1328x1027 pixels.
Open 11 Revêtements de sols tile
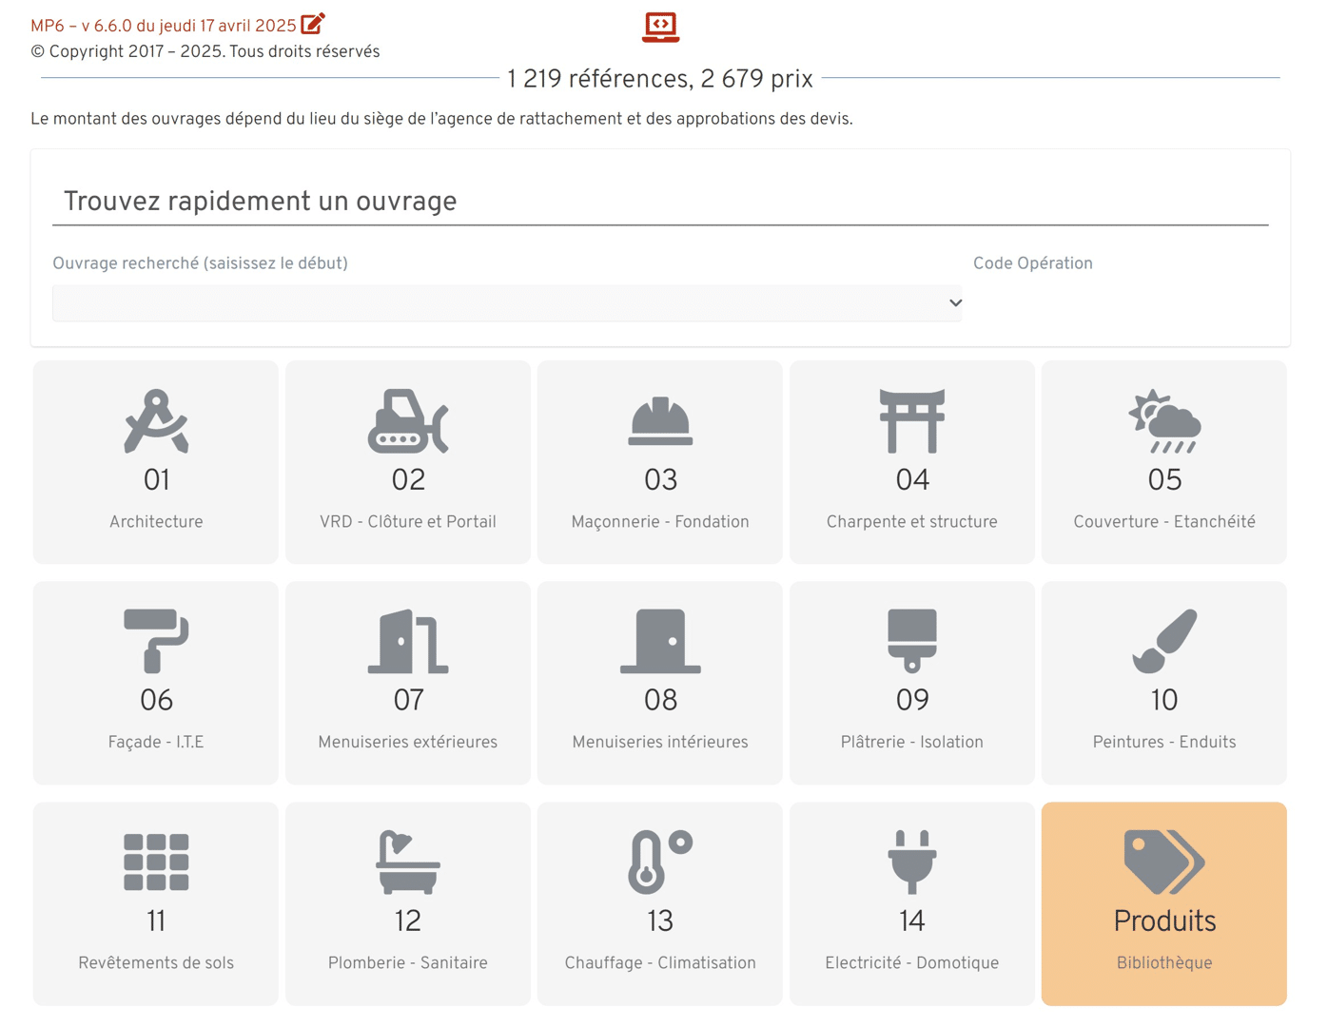point(156,903)
